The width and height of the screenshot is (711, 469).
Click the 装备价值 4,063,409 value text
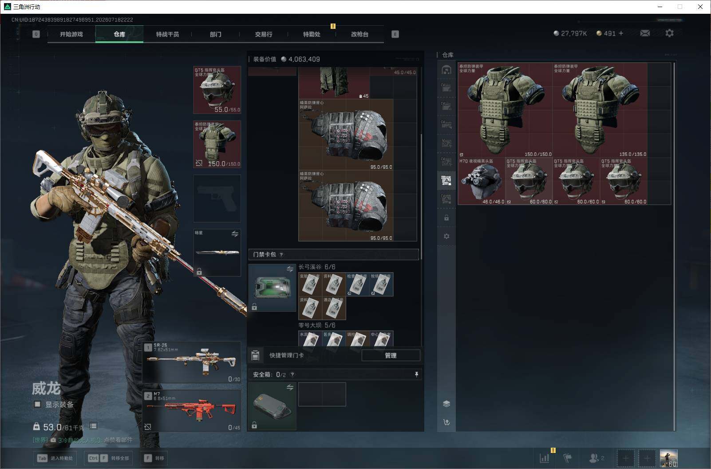[286, 59]
